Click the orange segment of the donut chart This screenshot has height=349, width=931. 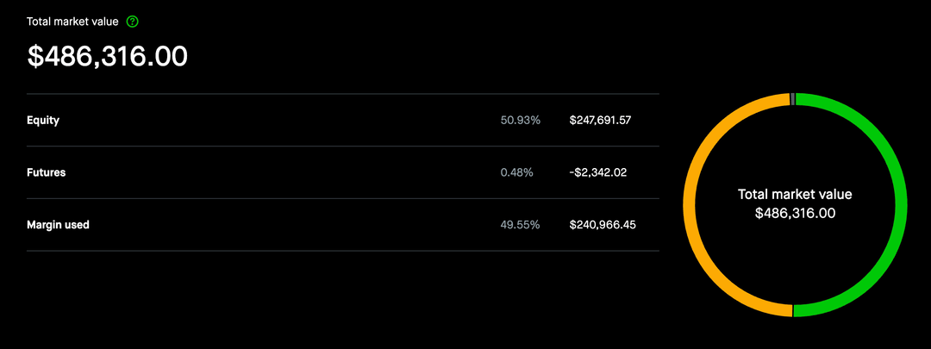[x=690, y=205]
